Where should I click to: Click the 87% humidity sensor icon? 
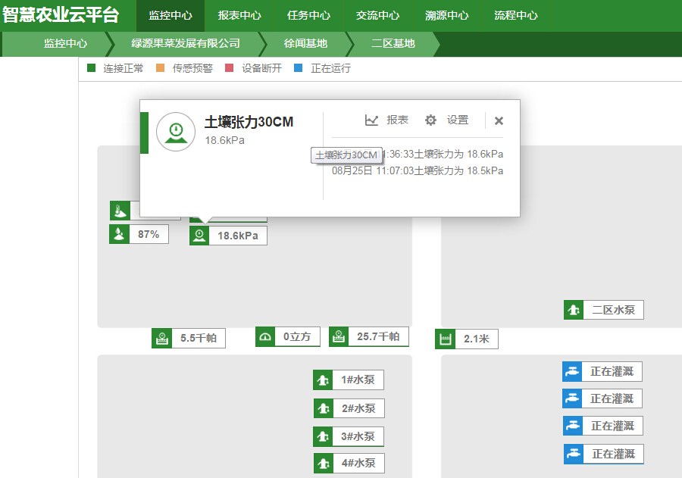[119, 234]
